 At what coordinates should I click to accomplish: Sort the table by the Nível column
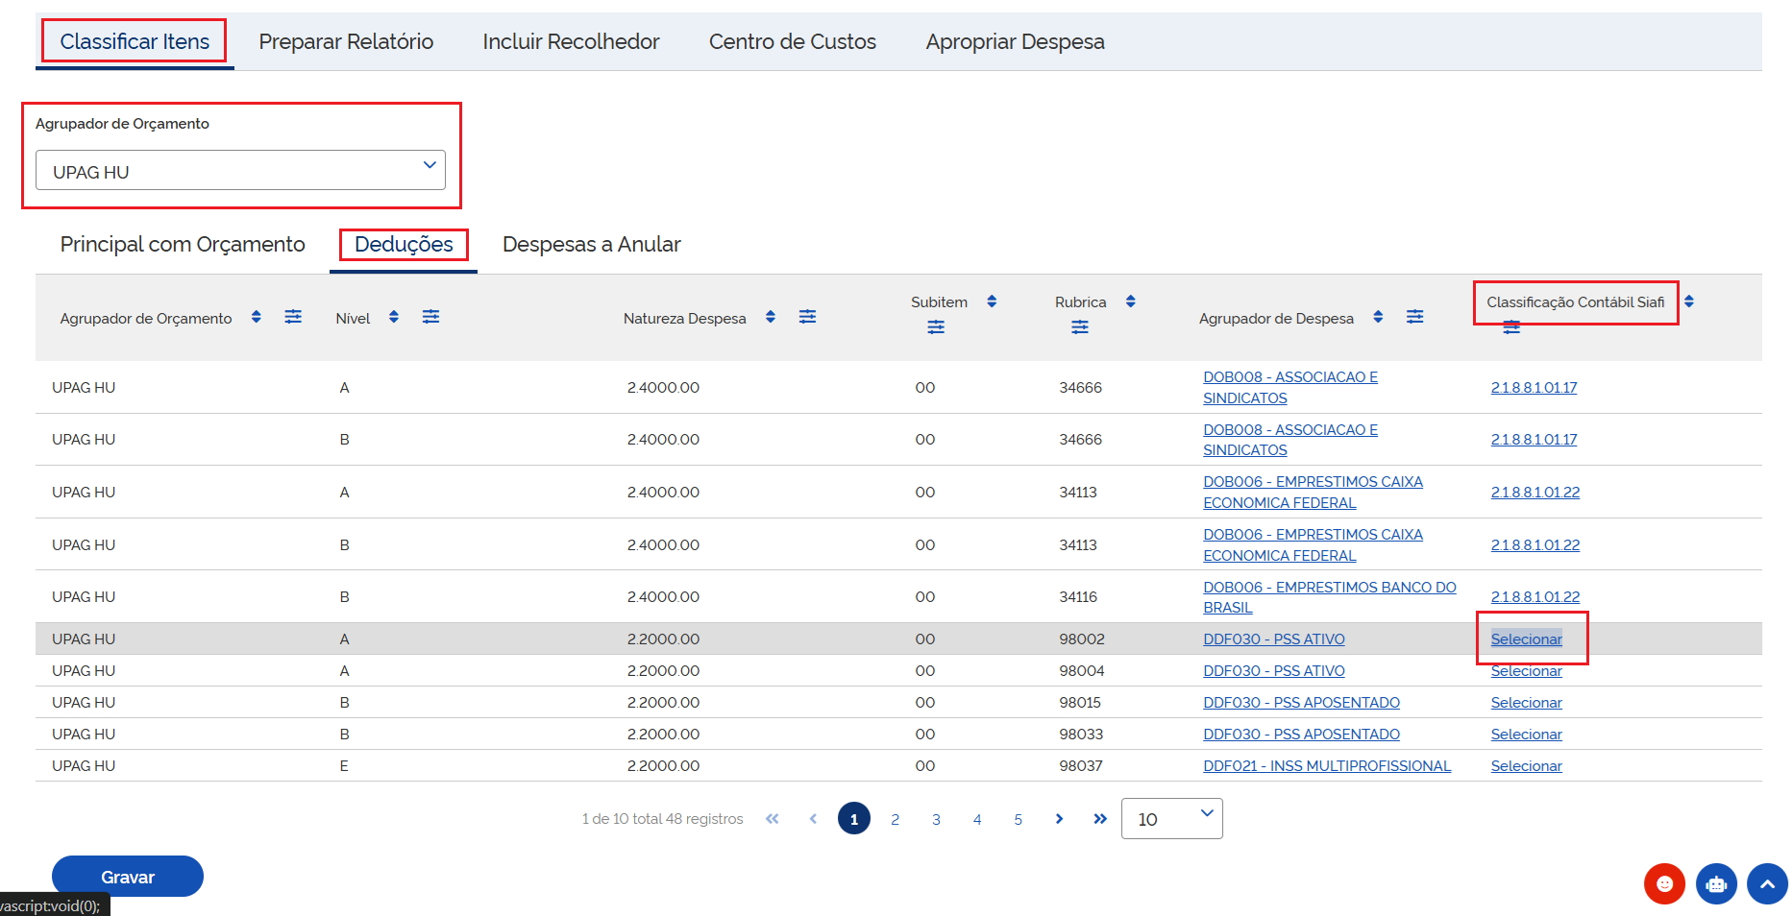pos(394,316)
